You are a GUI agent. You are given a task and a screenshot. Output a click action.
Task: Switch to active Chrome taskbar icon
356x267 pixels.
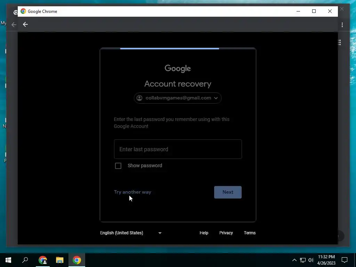(x=77, y=260)
